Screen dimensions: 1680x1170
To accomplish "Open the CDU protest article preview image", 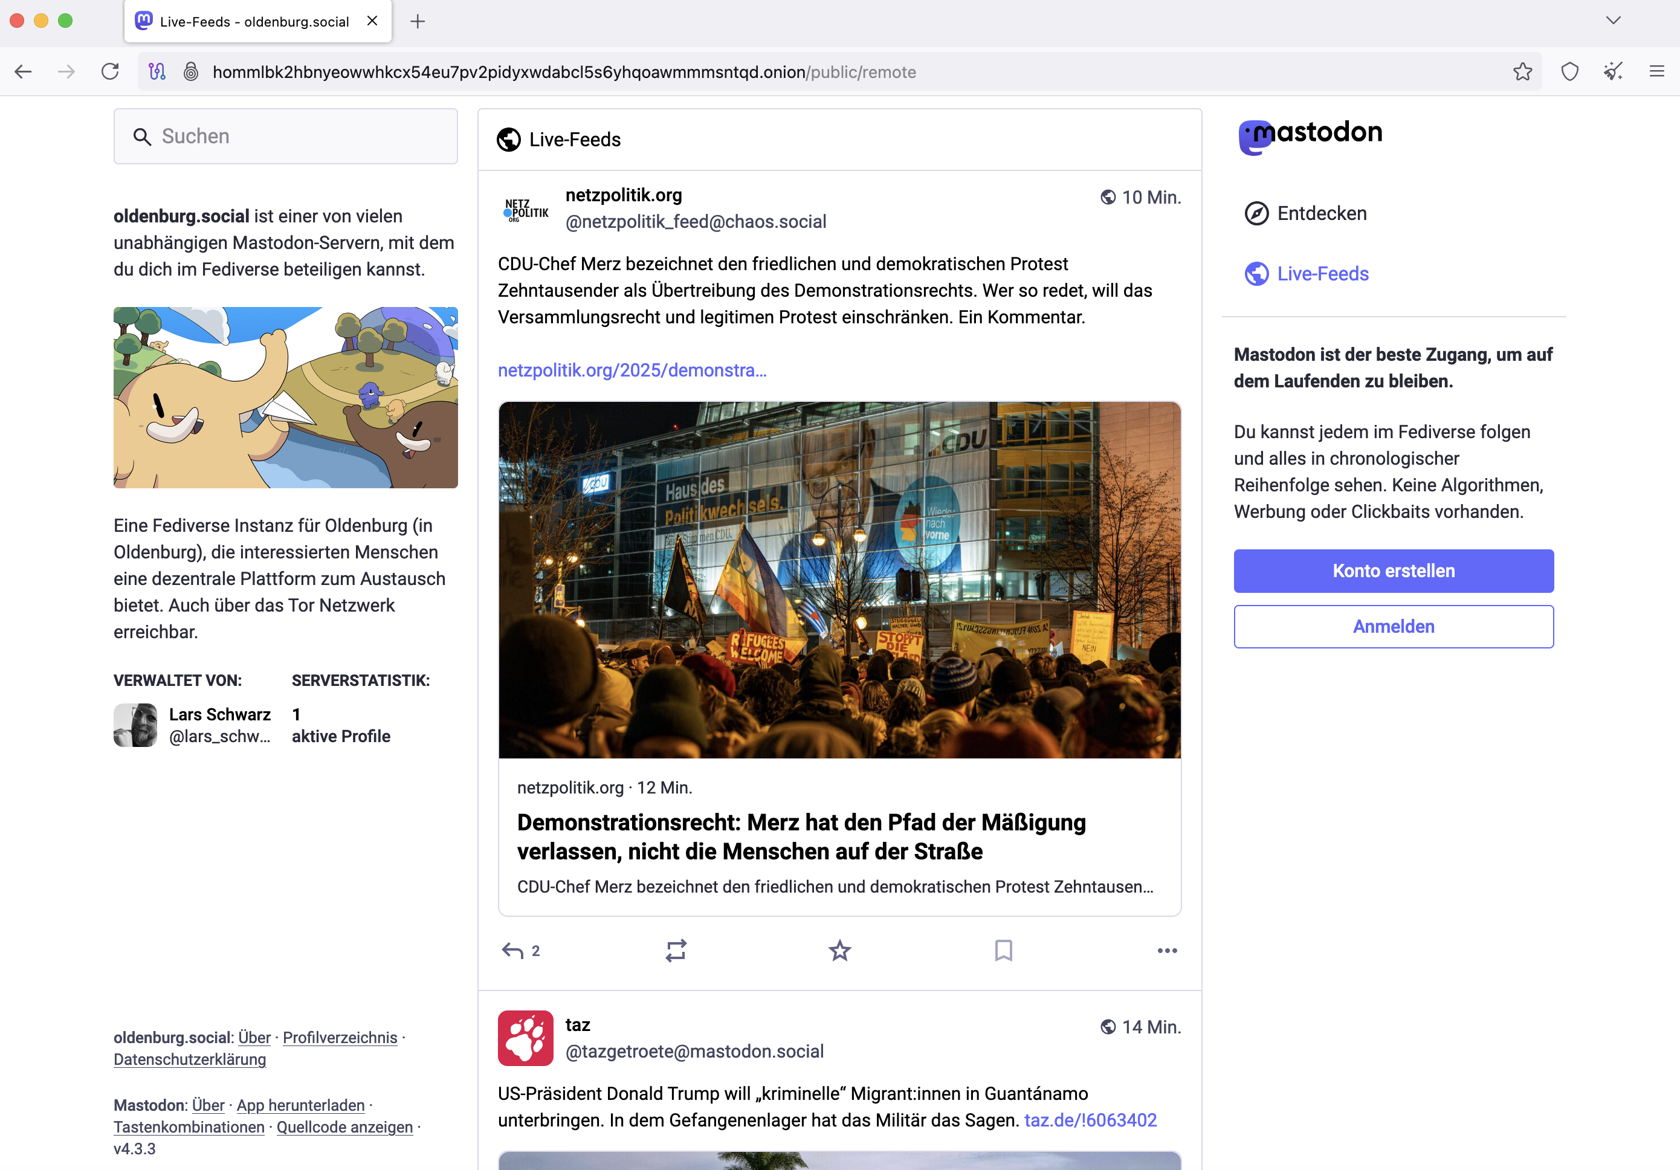I will pyautogui.click(x=839, y=580).
